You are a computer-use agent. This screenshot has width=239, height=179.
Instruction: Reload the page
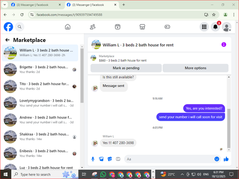22,15
